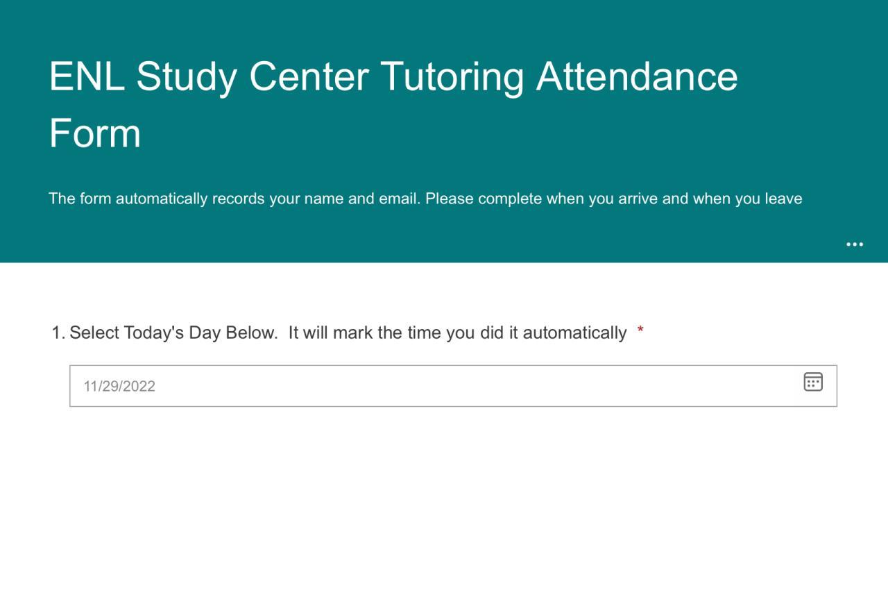Click the word "ENL" in the title
The height and width of the screenshot is (595, 888).
[87, 76]
